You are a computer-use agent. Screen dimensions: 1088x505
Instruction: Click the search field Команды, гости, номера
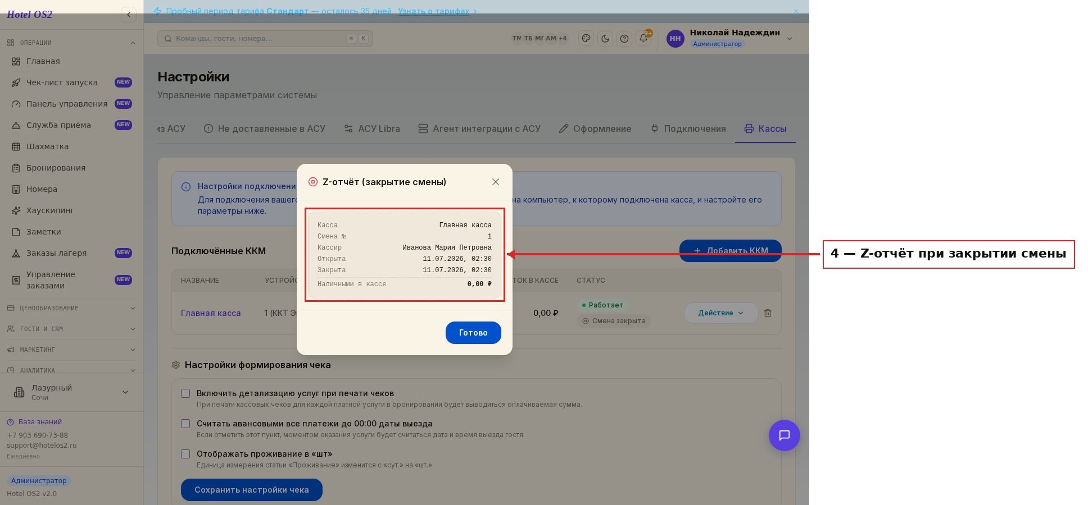pos(265,39)
